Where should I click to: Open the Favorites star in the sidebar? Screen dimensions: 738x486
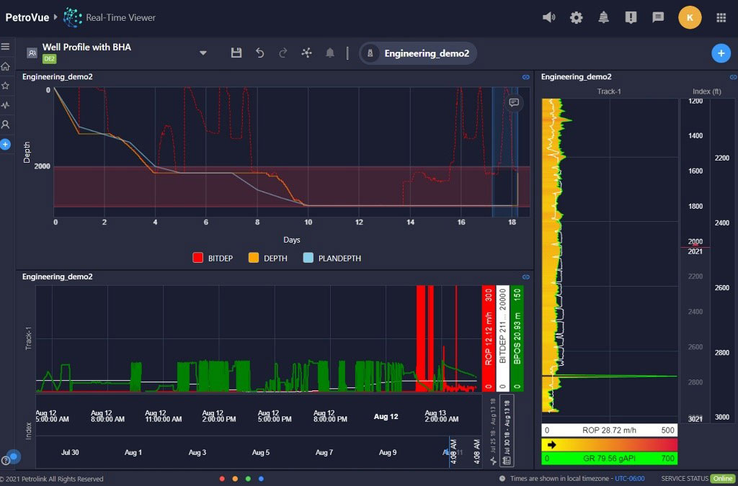(x=6, y=85)
